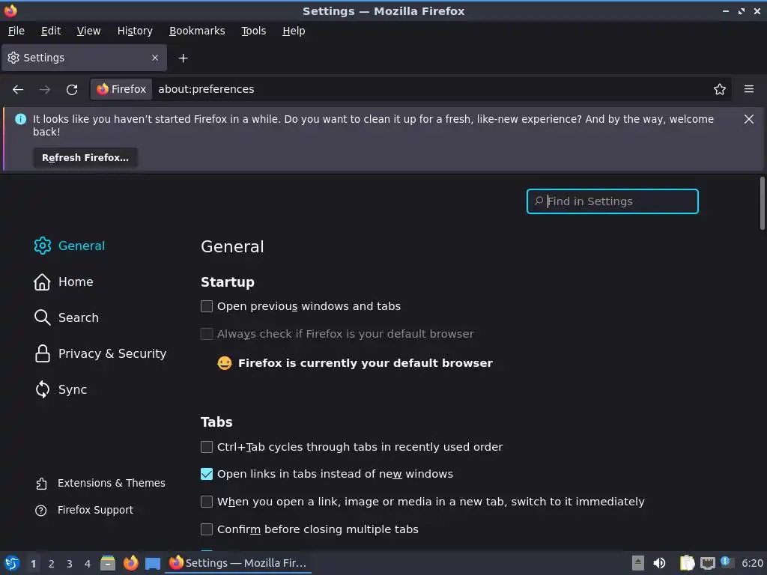Image resolution: width=767 pixels, height=575 pixels.
Task: Maximize the Firefox window
Action: (742, 10)
